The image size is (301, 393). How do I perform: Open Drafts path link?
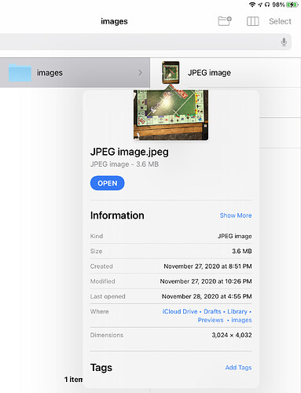[x=212, y=311]
